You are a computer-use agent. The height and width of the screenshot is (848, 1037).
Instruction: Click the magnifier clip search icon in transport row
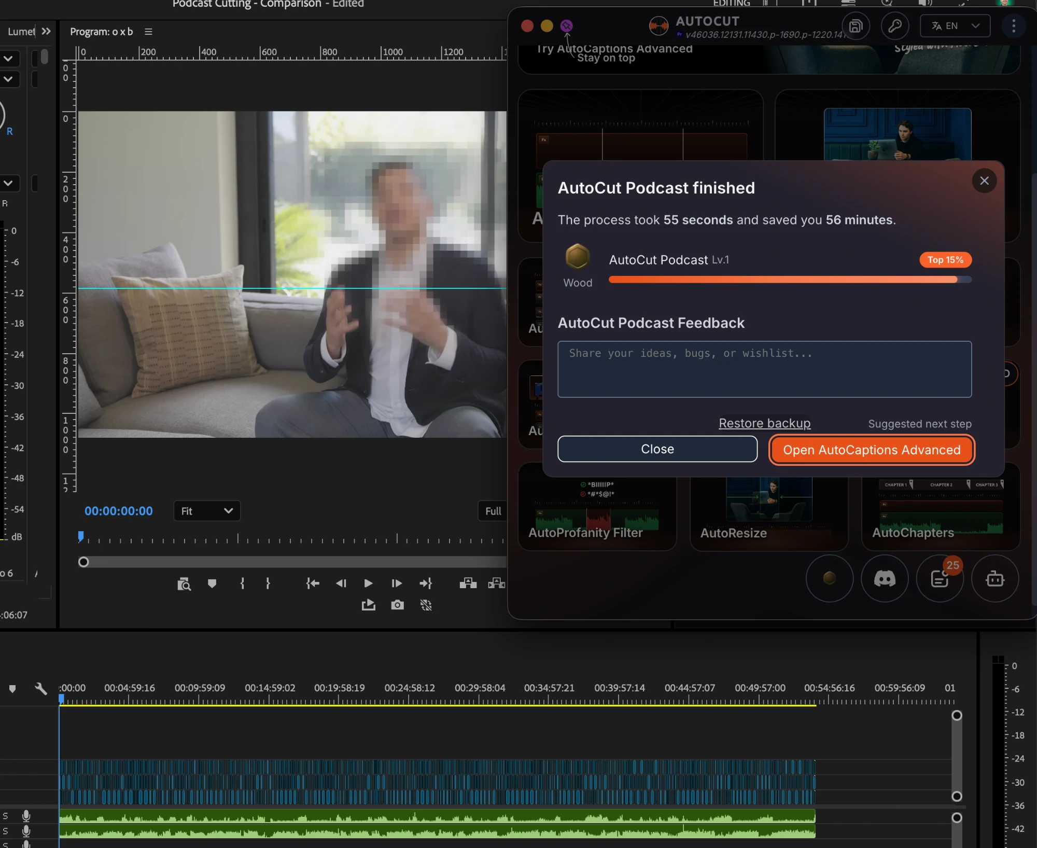coord(184,584)
